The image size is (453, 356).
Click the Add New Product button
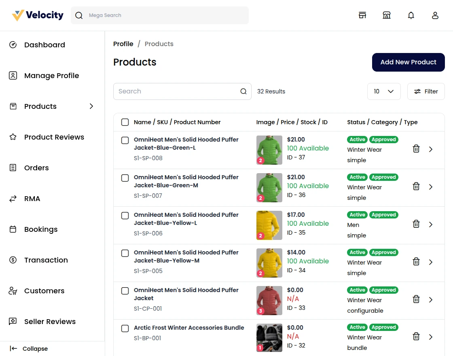408,62
